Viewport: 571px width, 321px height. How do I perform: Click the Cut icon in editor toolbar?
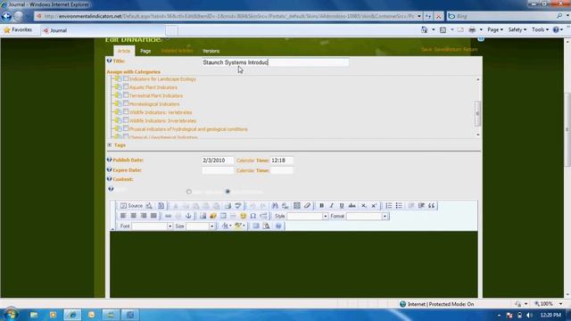click(x=175, y=206)
